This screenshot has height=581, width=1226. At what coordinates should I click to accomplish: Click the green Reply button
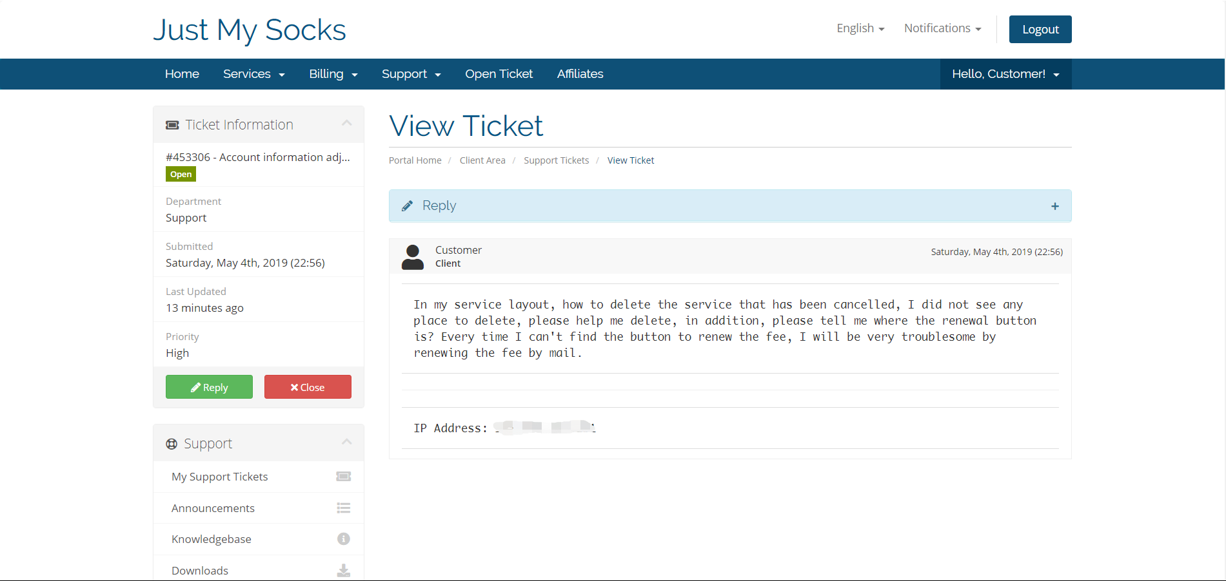[209, 387]
